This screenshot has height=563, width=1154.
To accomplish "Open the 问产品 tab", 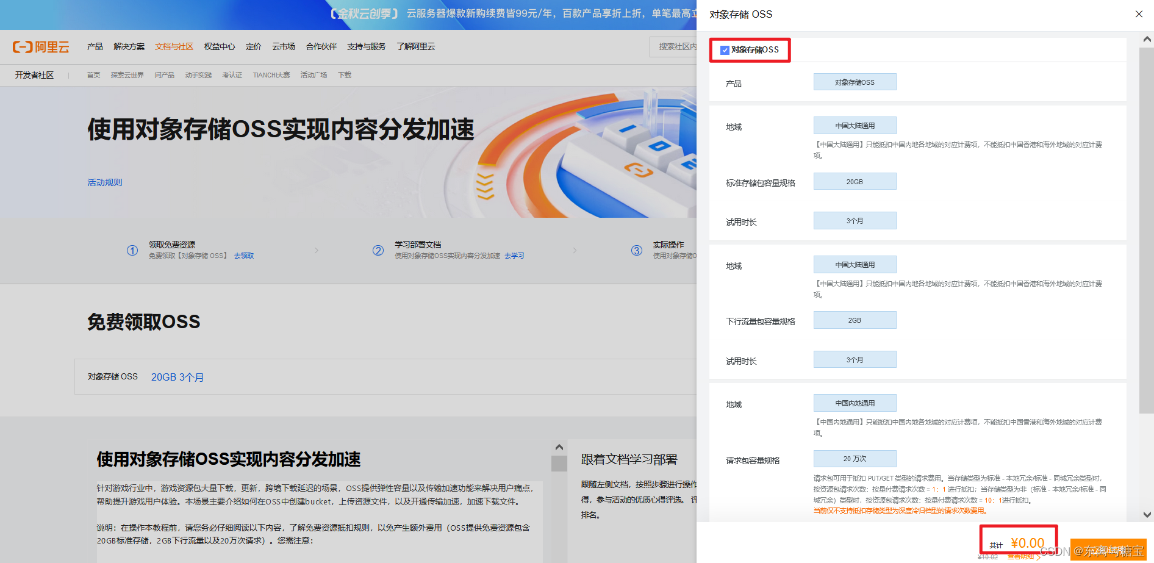I will coord(164,75).
